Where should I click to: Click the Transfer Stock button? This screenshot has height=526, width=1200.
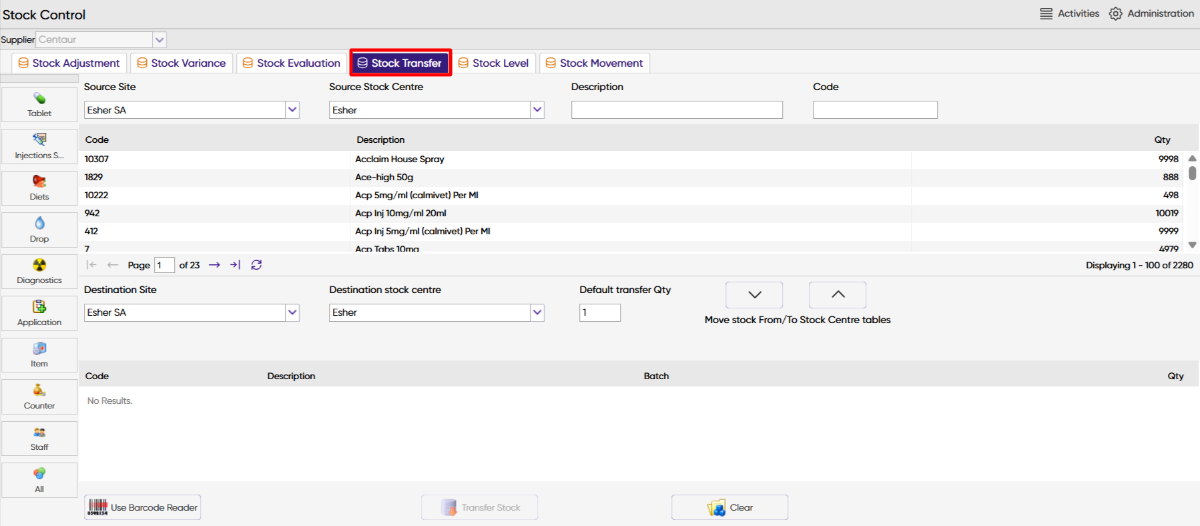(x=479, y=507)
